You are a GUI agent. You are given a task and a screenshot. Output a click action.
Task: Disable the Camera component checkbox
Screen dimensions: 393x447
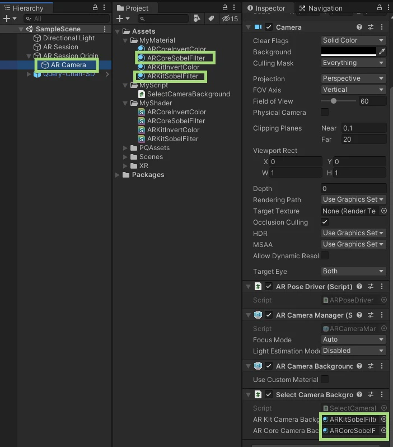pyautogui.click(x=269, y=27)
